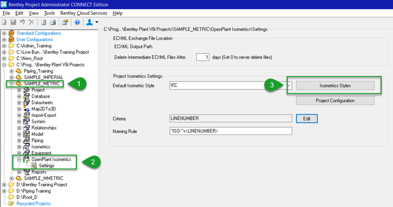
Task: Expand the Piping_Training project node
Action: tap(12, 71)
